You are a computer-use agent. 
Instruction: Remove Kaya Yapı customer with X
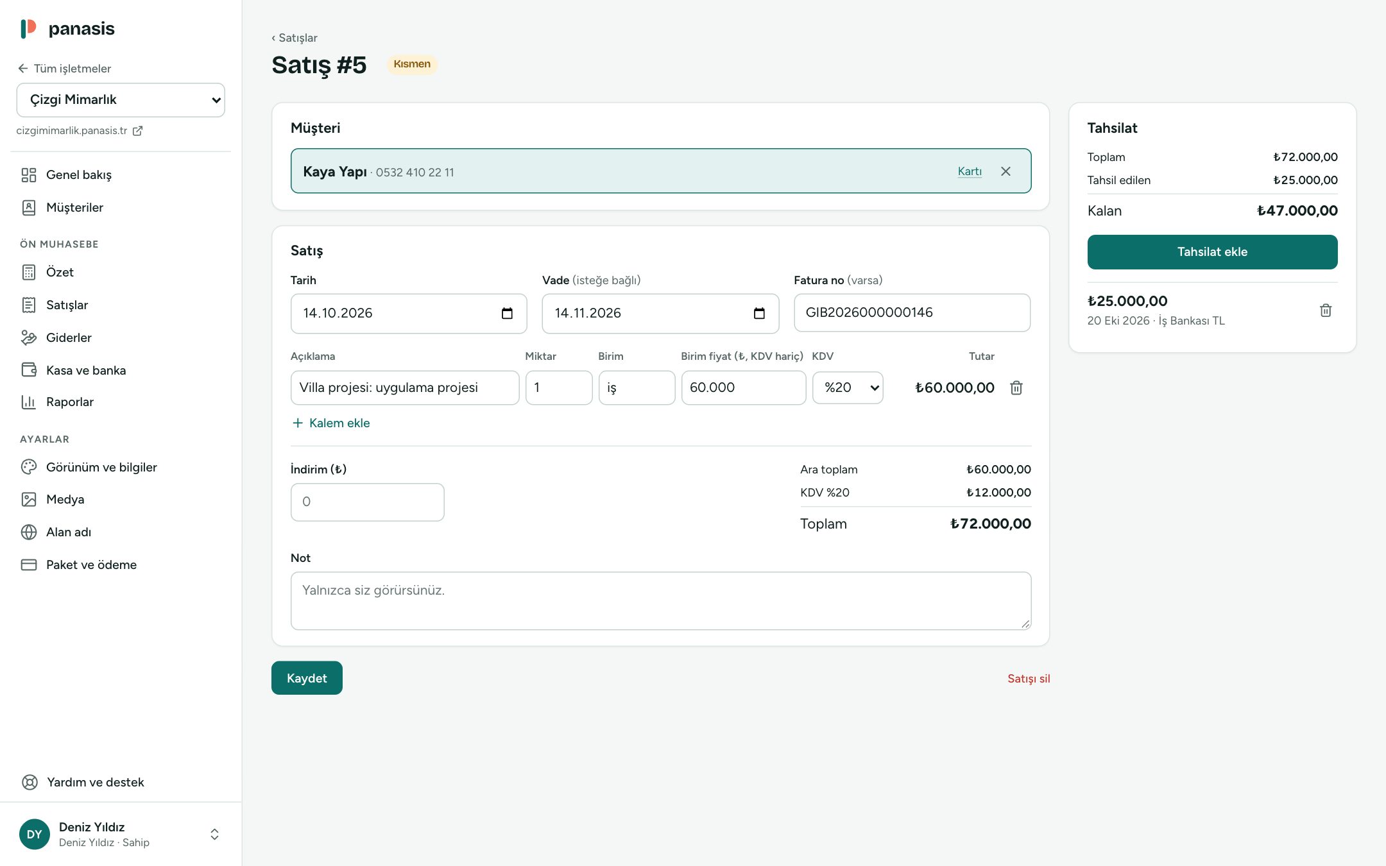1005,171
